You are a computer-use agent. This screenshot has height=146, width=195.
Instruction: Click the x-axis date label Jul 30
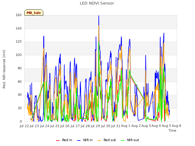click(x=106, y=126)
